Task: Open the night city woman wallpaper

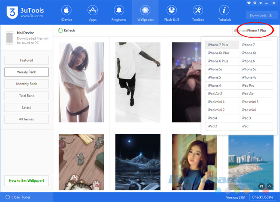Action: click(x=187, y=82)
